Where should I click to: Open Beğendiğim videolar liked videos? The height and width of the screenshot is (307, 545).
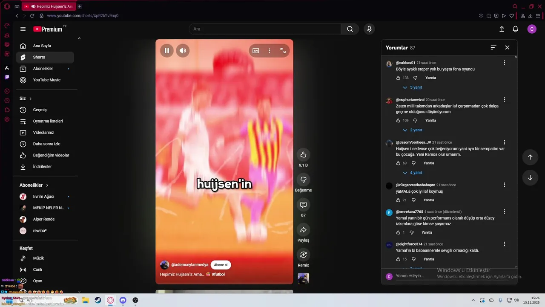(45, 155)
